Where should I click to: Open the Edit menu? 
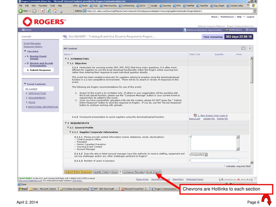click(27, 6)
